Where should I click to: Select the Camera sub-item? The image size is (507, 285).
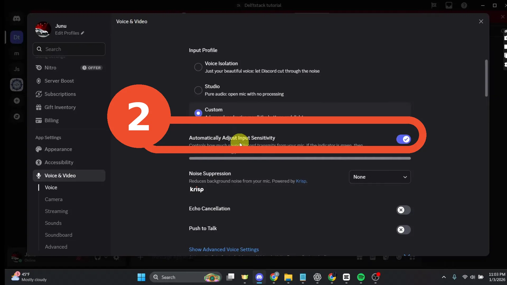[54, 199]
